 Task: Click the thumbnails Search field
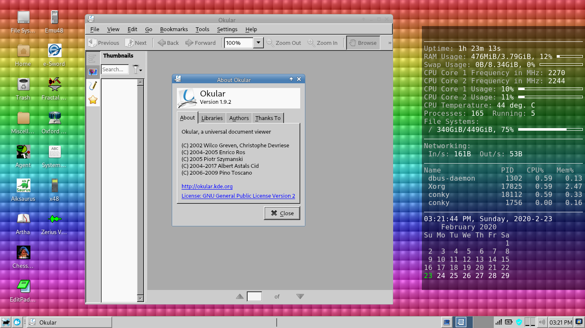pyautogui.click(x=115, y=69)
